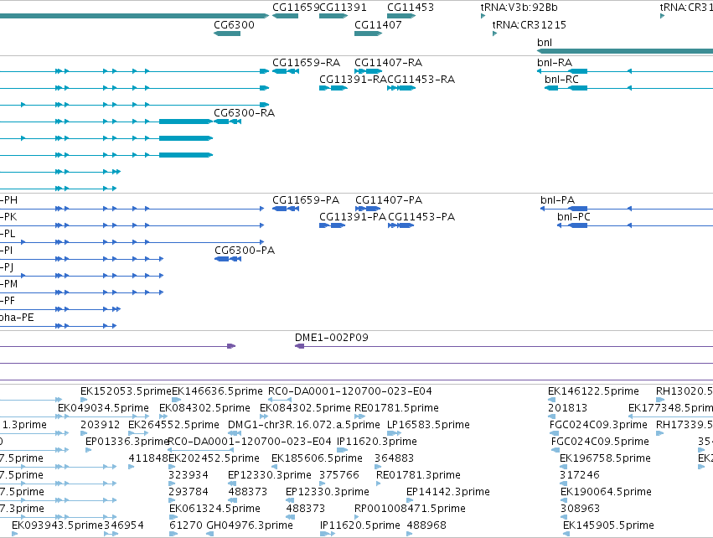Click the 346954 feature label
The width and height of the screenshot is (713, 538).
[124, 525]
